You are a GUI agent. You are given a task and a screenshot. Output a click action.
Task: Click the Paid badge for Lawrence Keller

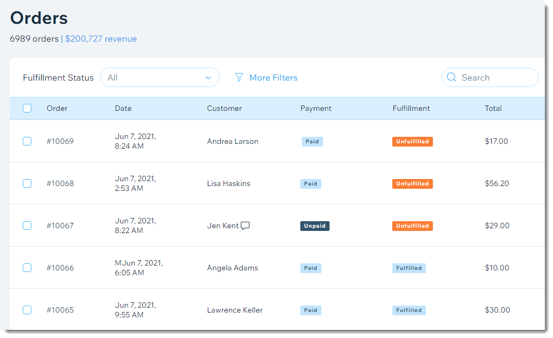311,310
